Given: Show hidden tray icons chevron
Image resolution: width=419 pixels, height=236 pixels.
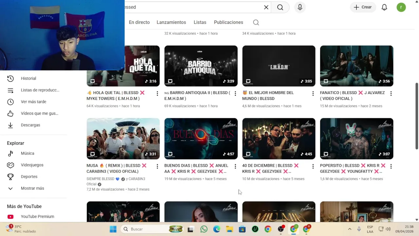Looking at the screenshot, I should (x=350, y=229).
